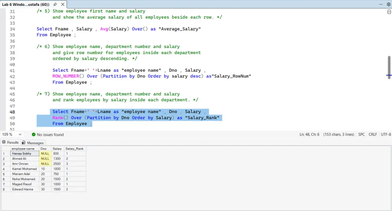Viewport: 392px width, 211px height.
Task: Click salary 1300 in Ahmed Ali row
Action: 58,159
